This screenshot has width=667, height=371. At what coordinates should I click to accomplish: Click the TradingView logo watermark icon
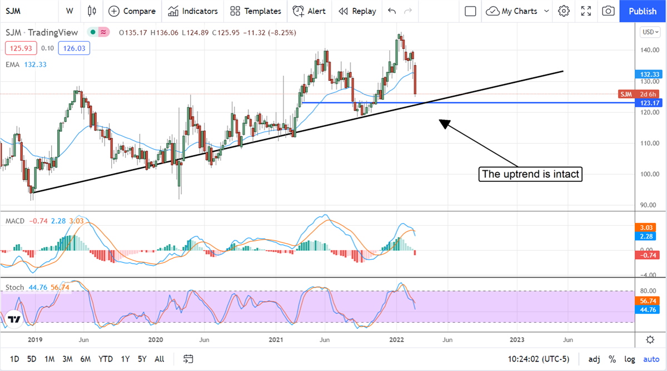point(14,320)
